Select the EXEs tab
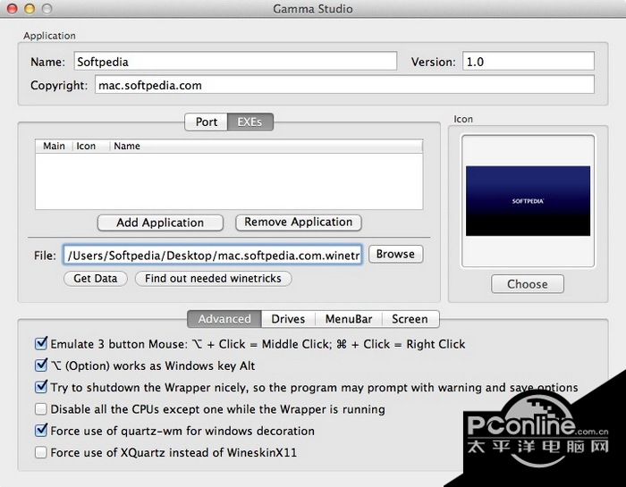Viewport: 626px width, 487px height. 250,122
